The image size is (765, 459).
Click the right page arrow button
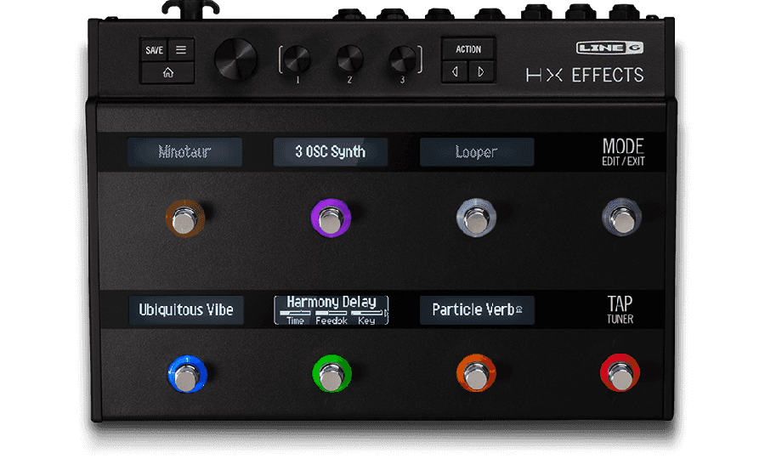point(482,71)
